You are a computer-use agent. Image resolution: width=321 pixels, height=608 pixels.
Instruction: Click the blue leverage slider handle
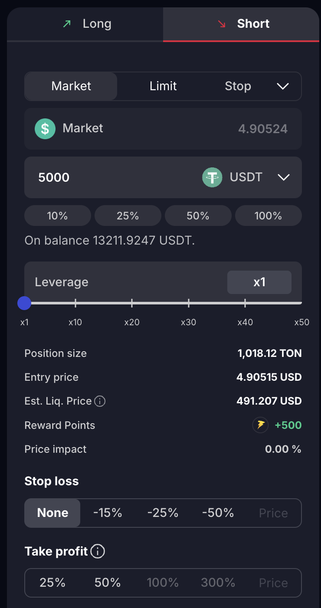click(x=24, y=303)
